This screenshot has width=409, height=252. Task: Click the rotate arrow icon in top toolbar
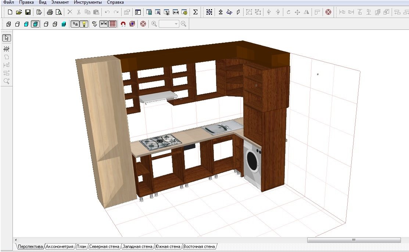[288, 12]
